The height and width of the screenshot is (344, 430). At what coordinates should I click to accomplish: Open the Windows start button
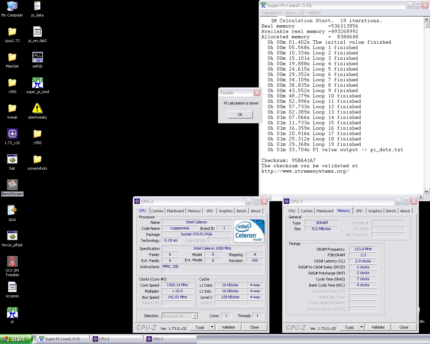coord(16,339)
